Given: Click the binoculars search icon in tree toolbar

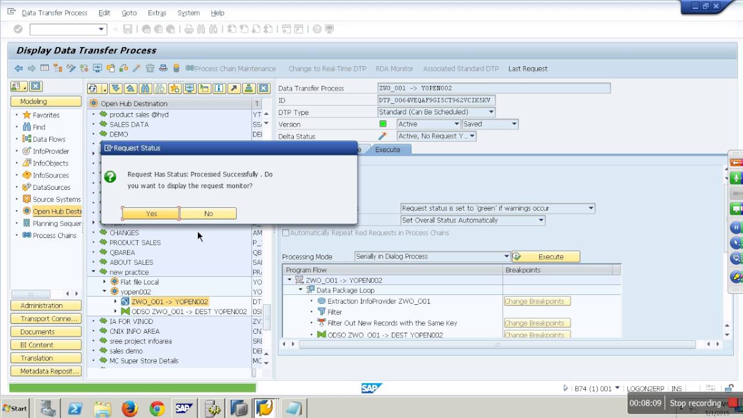Looking at the screenshot, I should point(145,88).
